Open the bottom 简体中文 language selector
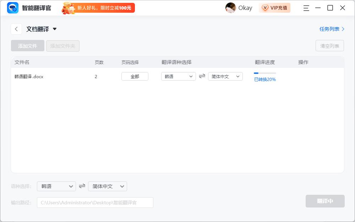 107,186
